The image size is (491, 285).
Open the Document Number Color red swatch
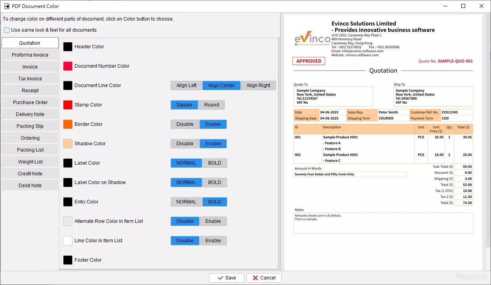[68, 66]
